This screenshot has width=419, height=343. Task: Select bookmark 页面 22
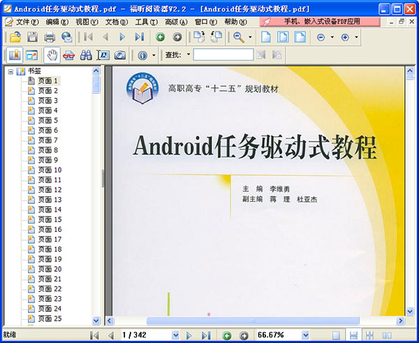[50, 289]
